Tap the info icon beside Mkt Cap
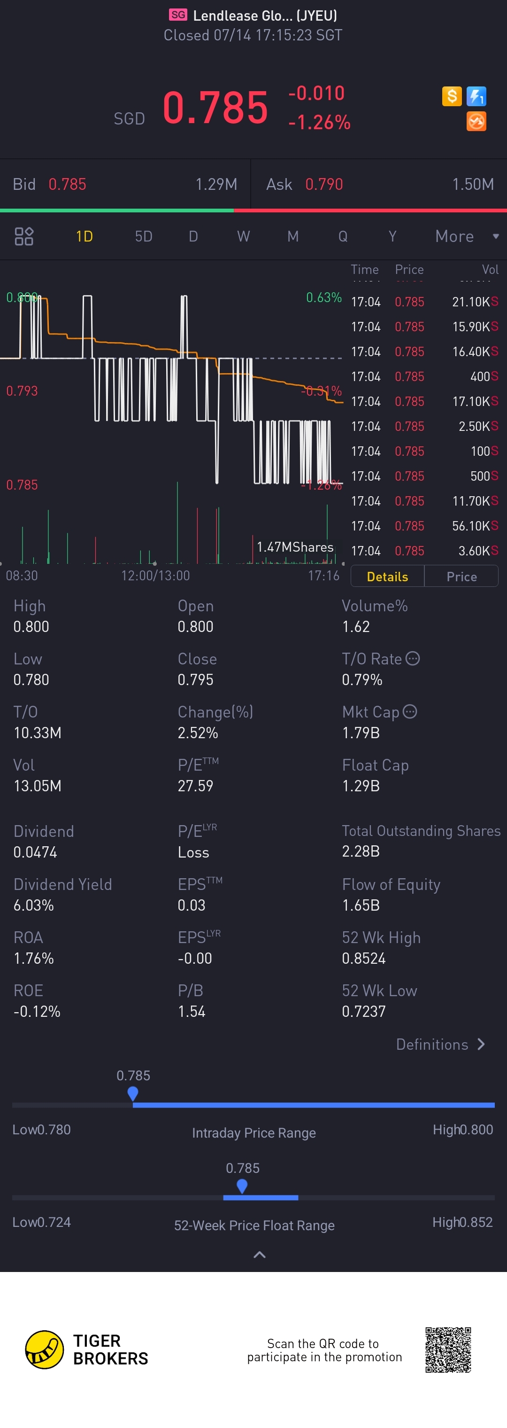 409,712
